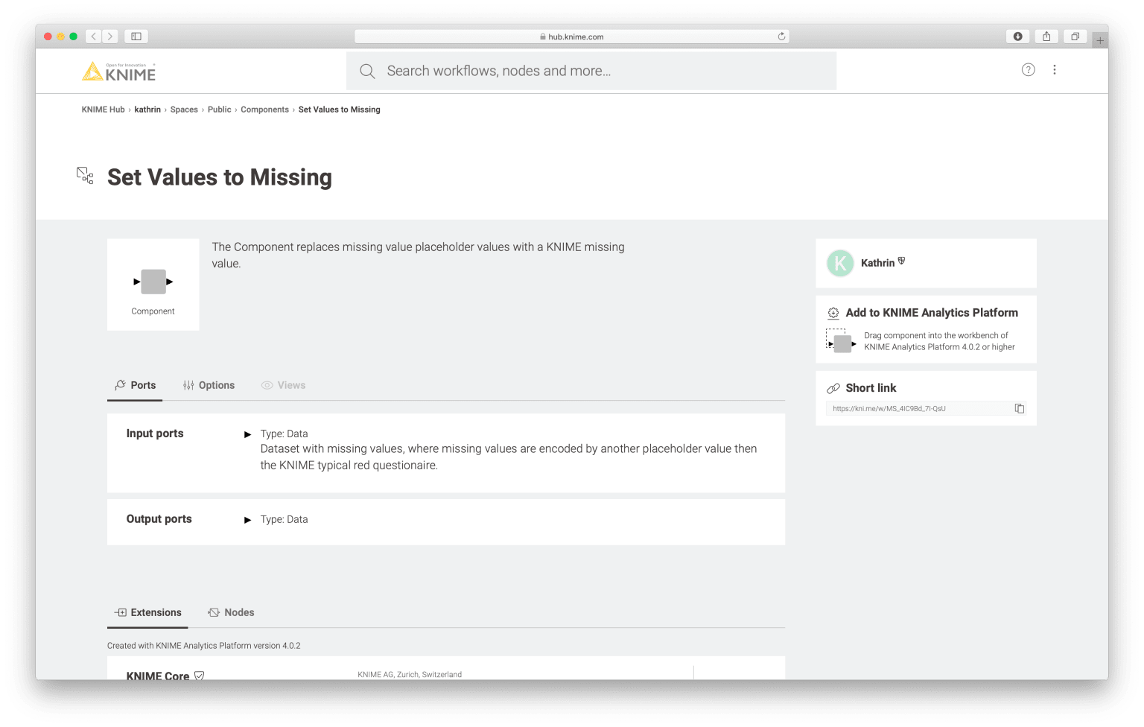Click the KNIME Core trusted shield icon

pyautogui.click(x=199, y=676)
